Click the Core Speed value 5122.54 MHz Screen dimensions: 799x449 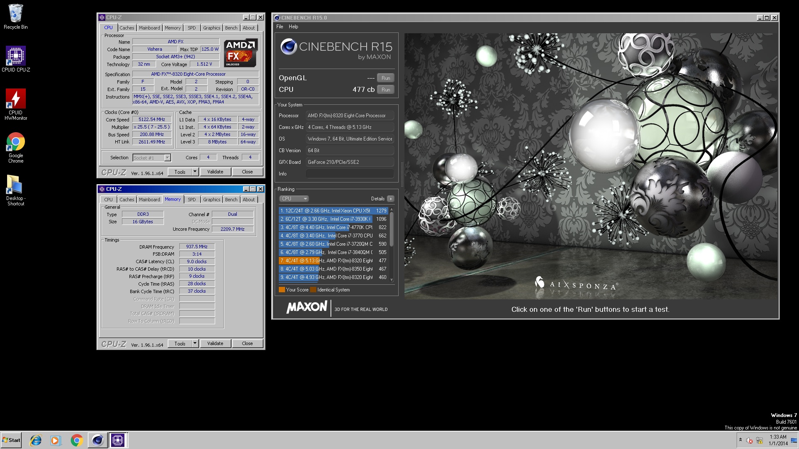point(152,119)
